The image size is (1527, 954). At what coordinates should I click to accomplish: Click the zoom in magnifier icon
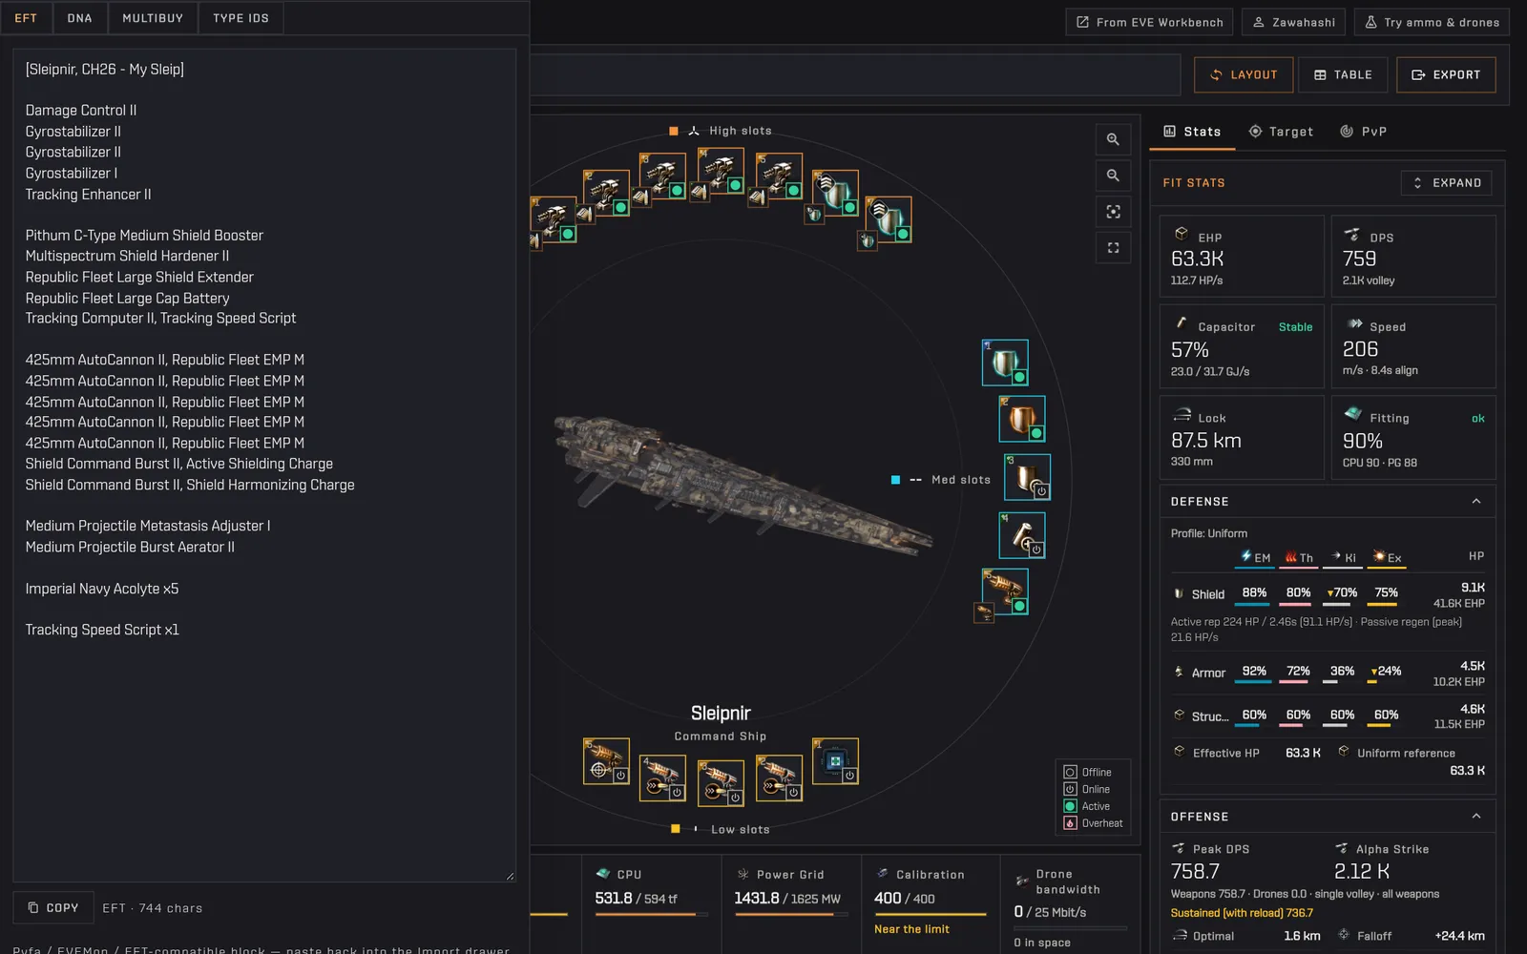click(1113, 139)
